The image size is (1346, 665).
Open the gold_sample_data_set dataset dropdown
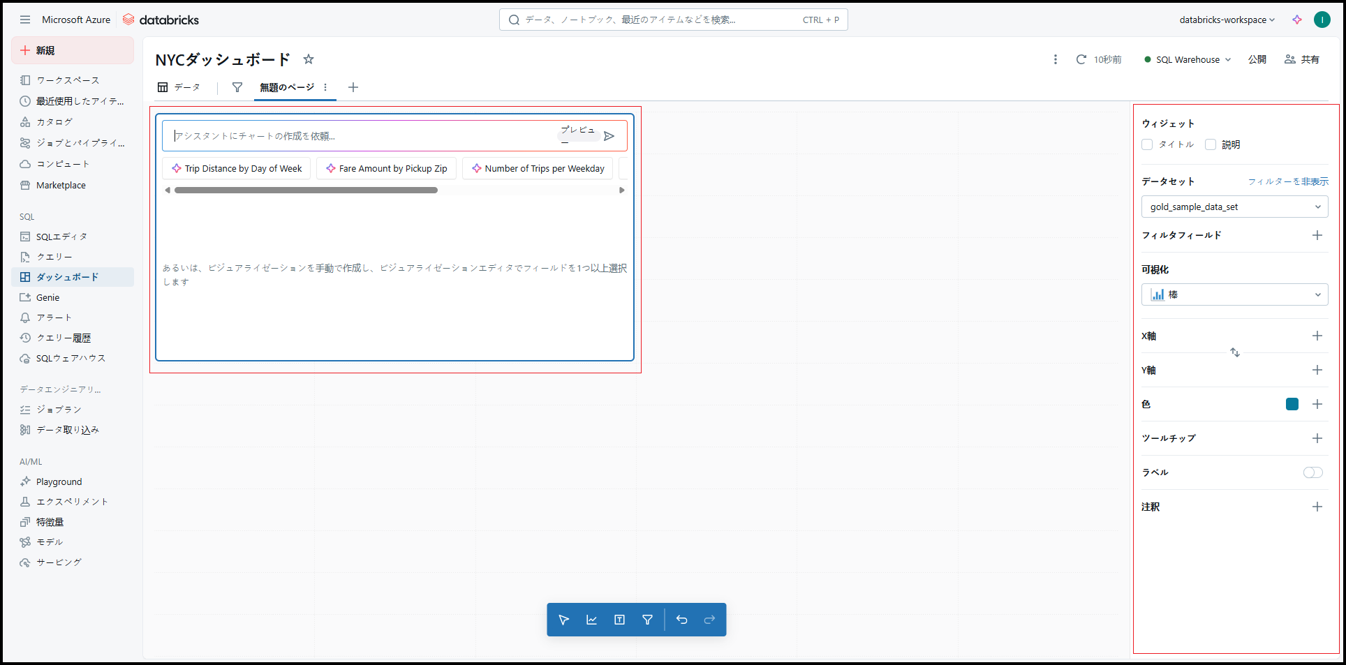1235,207
